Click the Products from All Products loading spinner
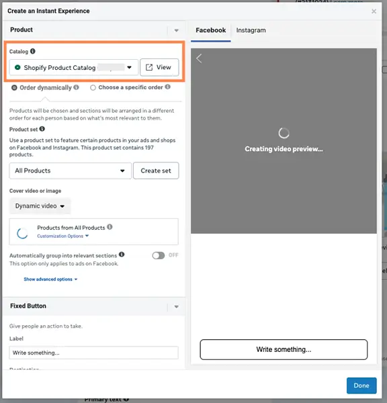The height and width of the screenshot is (403, 387). [22, 233]
